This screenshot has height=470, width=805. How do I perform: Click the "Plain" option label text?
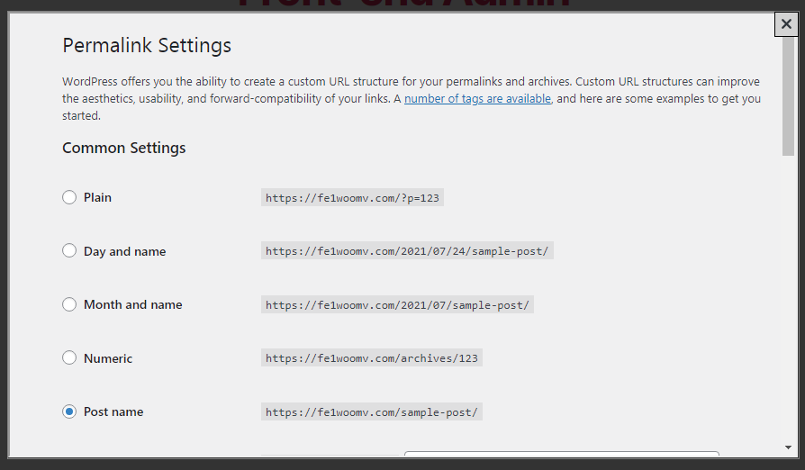pos(97,197)
